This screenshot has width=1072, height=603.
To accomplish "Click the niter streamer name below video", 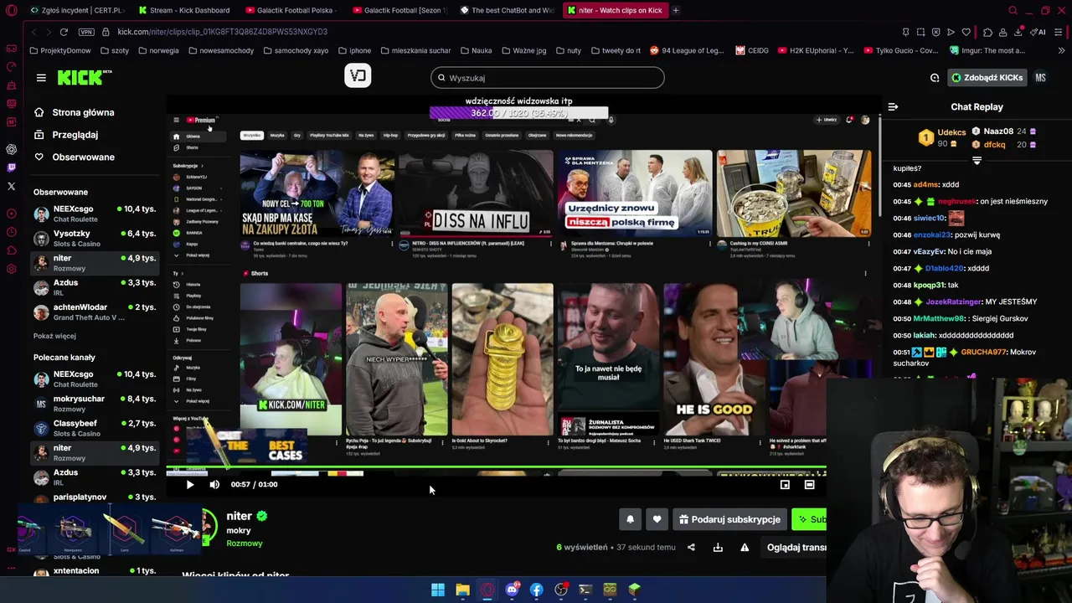I will pyautogui.click(x=239, y=516).
